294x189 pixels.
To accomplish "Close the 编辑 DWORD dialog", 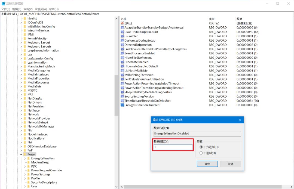I will coord(240,120).
